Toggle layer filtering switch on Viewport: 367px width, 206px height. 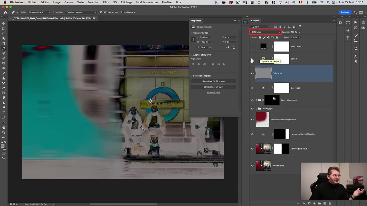[x=300, y=26]
